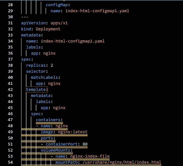Click the kind key on line 32
The height and width of the screenshot is (166, 183).
point(26,29)
